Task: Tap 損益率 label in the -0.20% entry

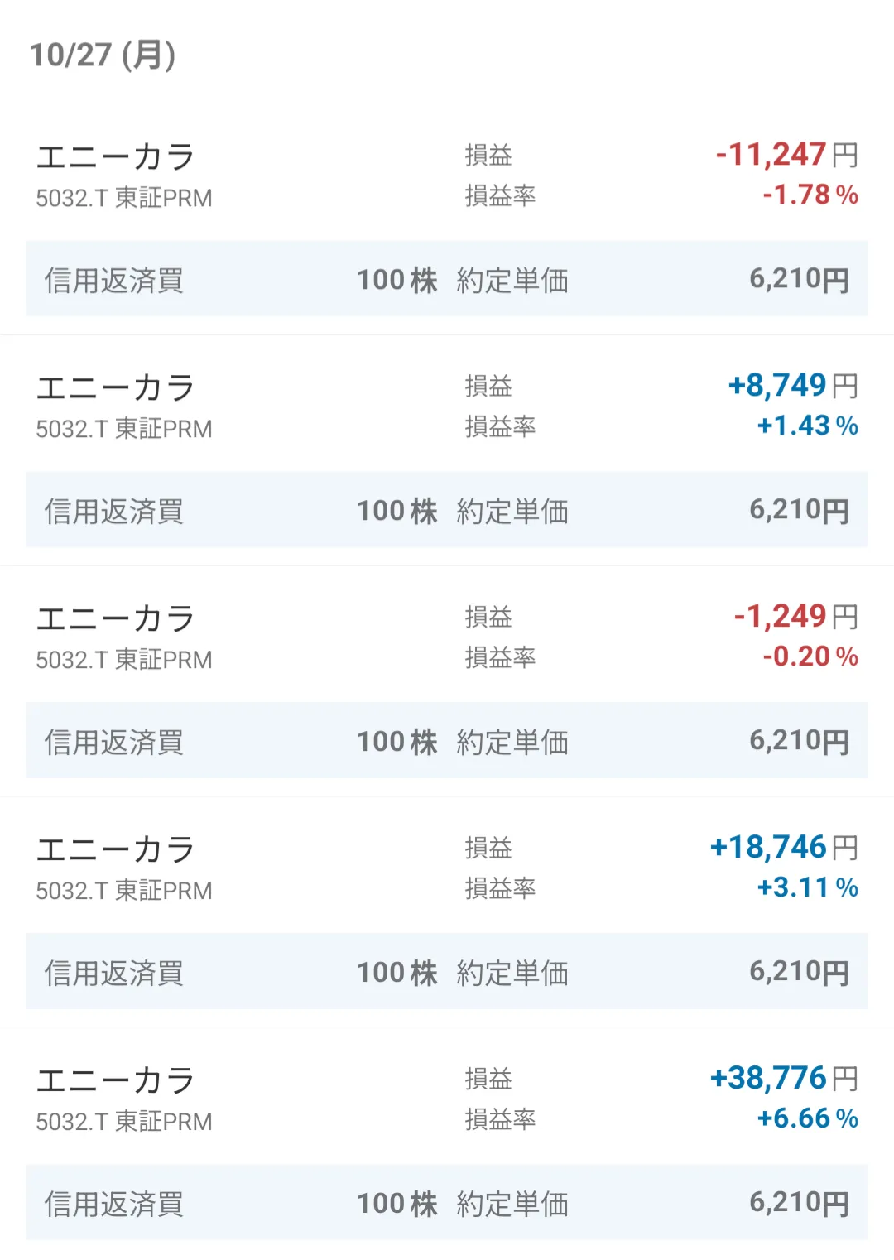Action: pyautogui.click(x=500, y=658)
